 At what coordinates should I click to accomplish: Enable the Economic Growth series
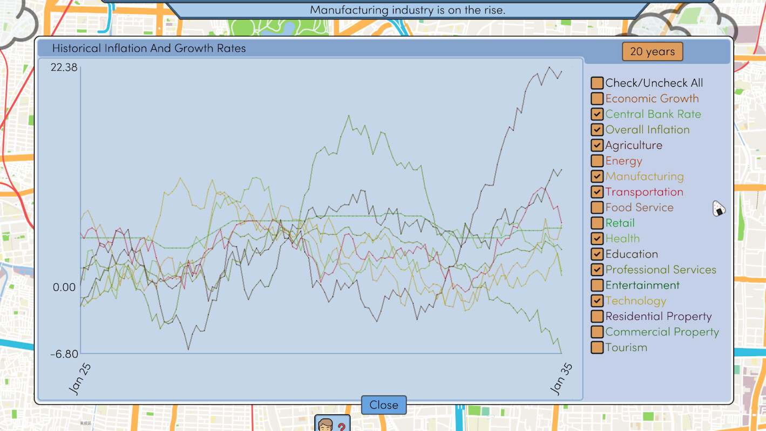click(x=597, y=99)
